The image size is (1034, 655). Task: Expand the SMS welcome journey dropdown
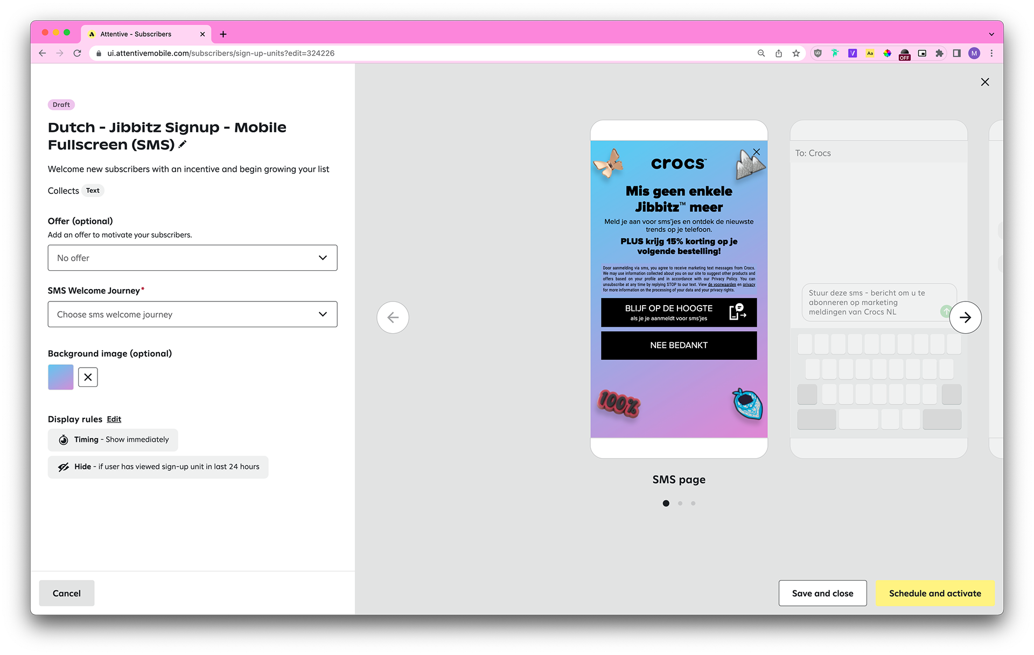(192, 314)
